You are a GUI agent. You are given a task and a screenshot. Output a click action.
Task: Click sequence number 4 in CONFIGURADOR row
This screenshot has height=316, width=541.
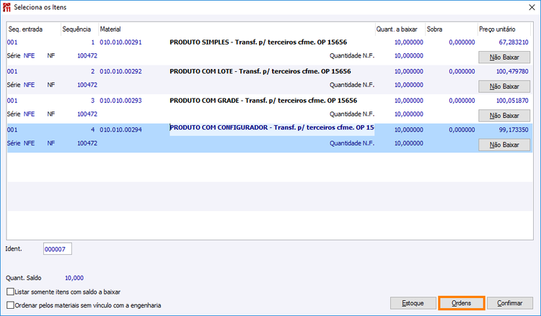(x=92, y=130)
